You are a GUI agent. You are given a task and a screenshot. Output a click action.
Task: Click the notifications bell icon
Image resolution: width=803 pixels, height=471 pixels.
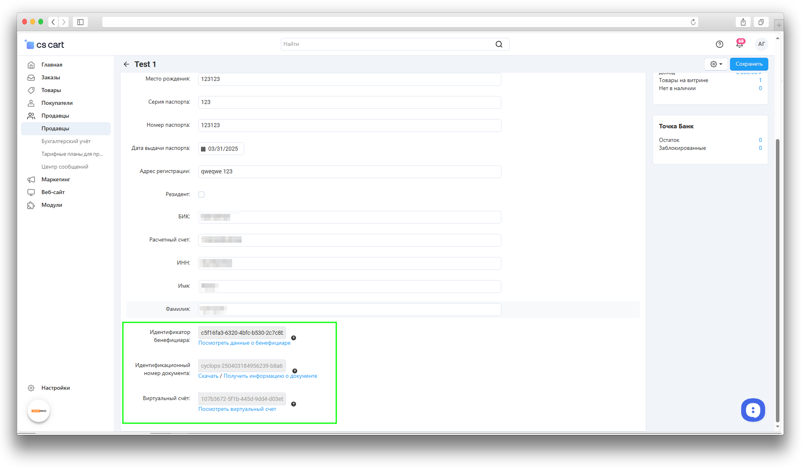click(x=739, y=44)
